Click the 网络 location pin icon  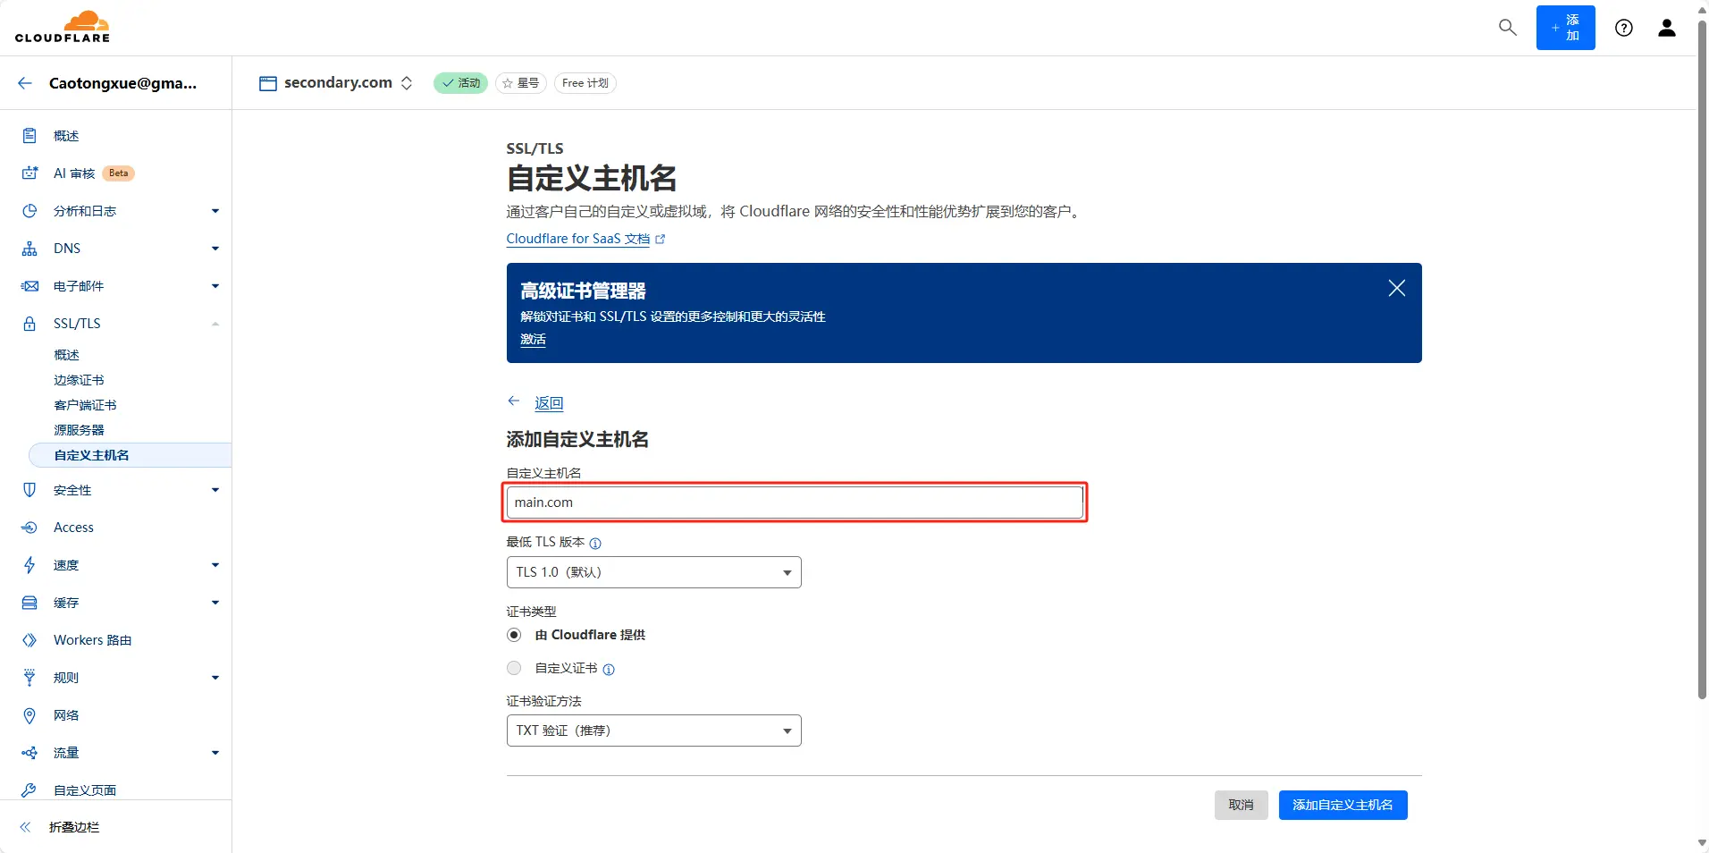(29, 715)
